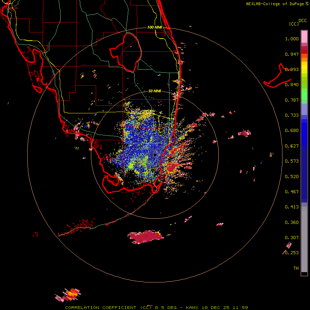The width and height of the screenshot is (310, 310).
Task: Click the 50 NMI range ring label
Action: pyautogui.click(x=155, y=91)
